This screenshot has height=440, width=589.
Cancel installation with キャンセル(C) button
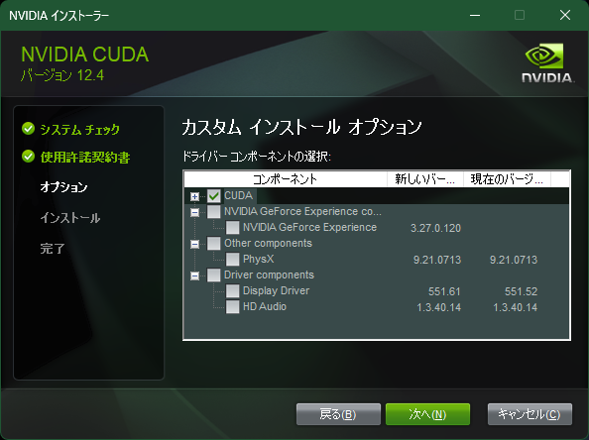(x=530, y=414)
